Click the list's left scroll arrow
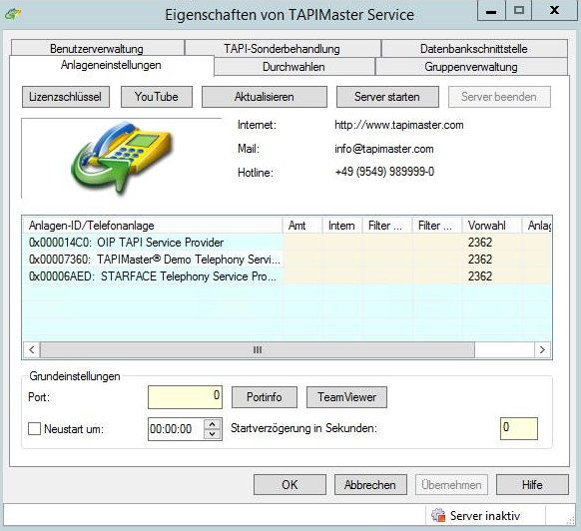The height and width of the screenshot is (531, 581). pyautogui.click(x=32, y=349)
